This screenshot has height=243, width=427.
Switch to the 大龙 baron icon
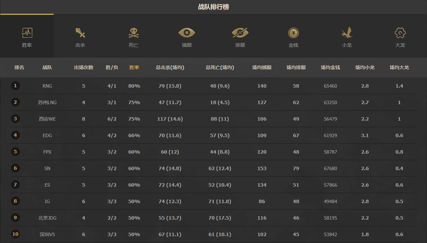coord(400,33)
